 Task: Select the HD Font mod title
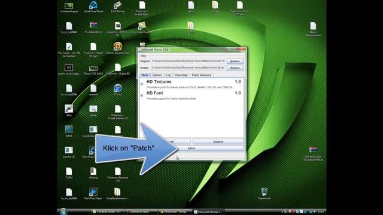pos(154,93)
